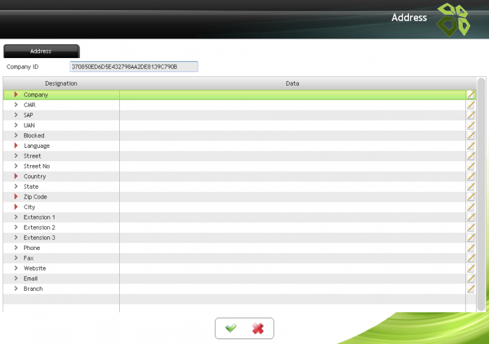Click the pencil edit icon for CMR row

pos(471,105)
